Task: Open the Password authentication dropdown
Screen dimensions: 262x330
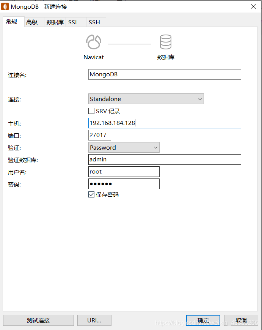Action: tap(124, 147)
